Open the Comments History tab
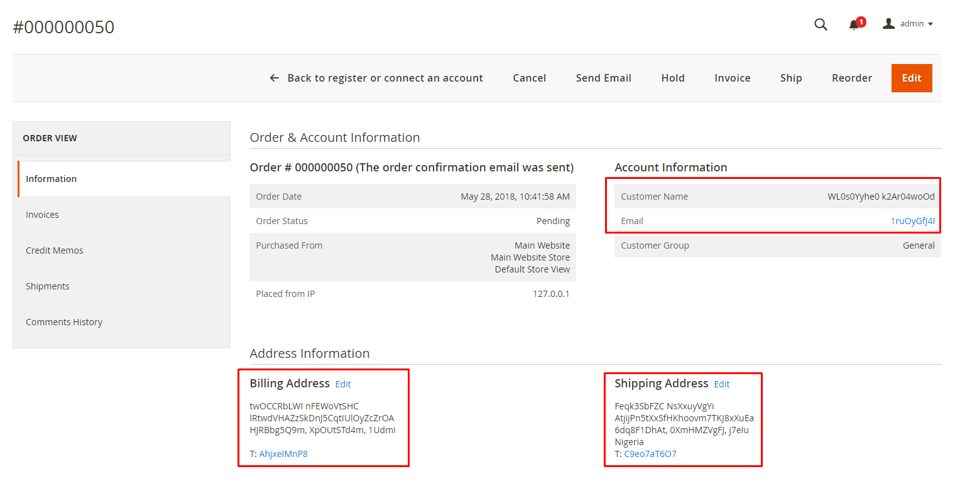This screenshot has height=479, width=955. [x=63, y=322]
